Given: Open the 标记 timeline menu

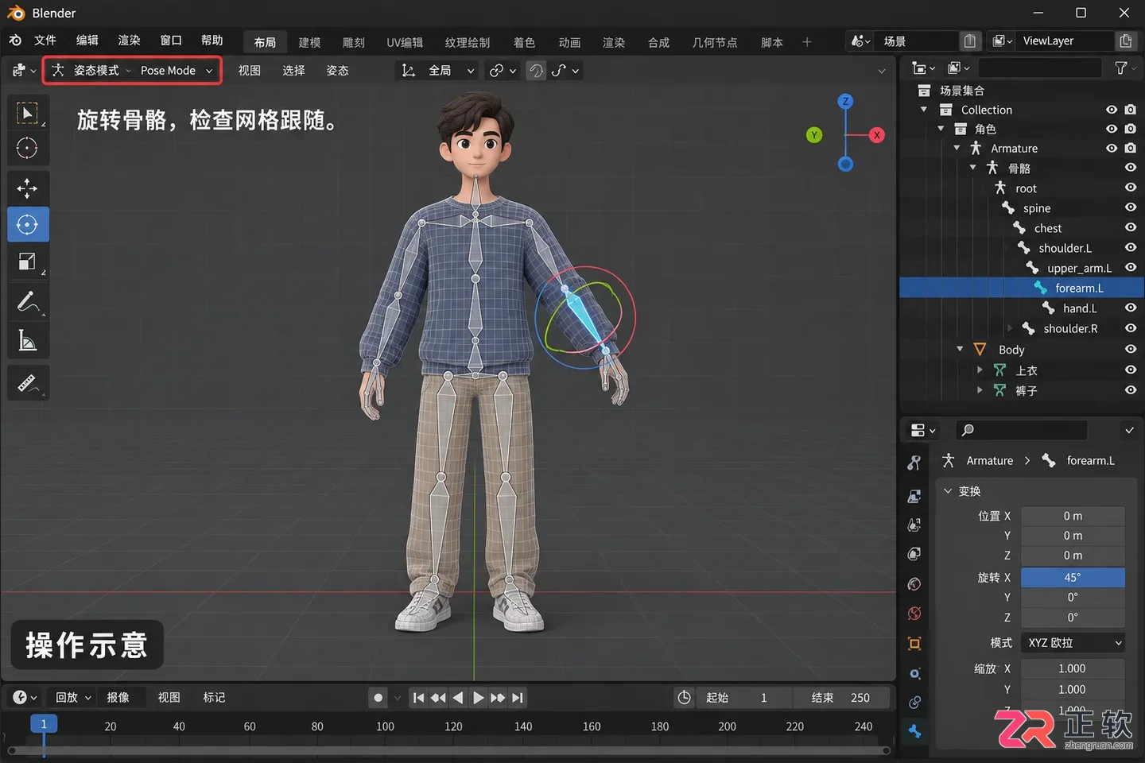Looking at the screenshot, I should pyautogui.click(x=214, y=698).
